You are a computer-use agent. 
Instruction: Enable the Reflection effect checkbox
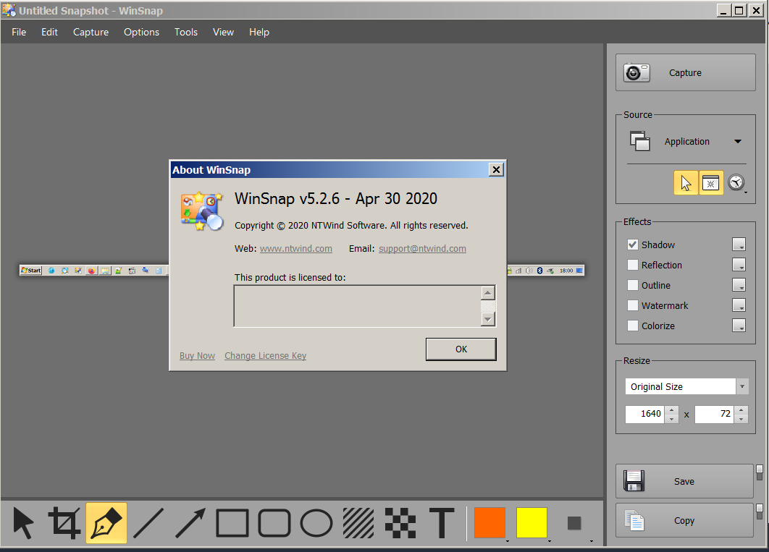tap(633, 265)
